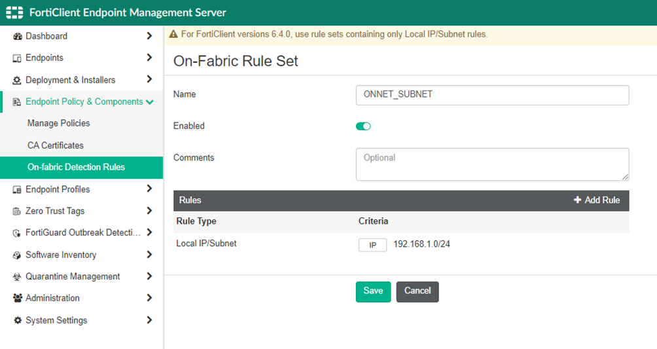The height and width of the screenshot is (349, 657).
Task: Expand the Administration chevron
Action: (149, 298)
